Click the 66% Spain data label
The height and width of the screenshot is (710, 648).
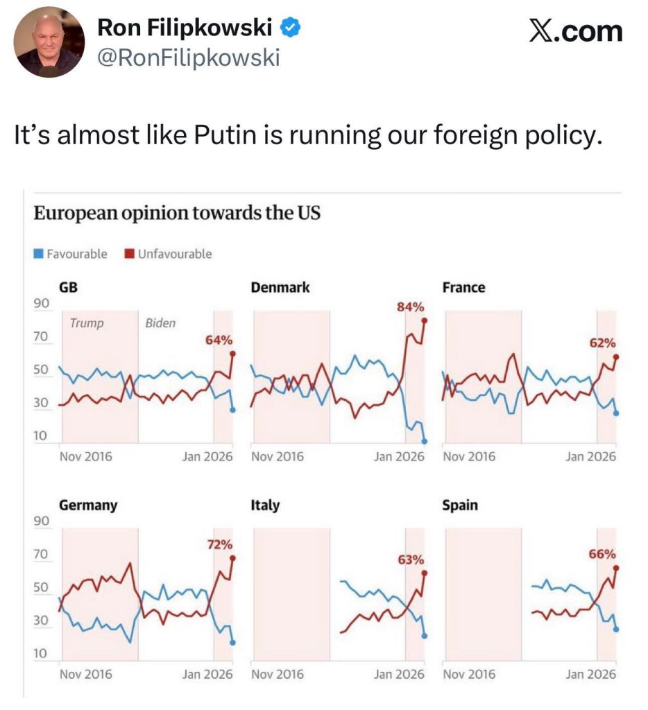coord(602,553)
